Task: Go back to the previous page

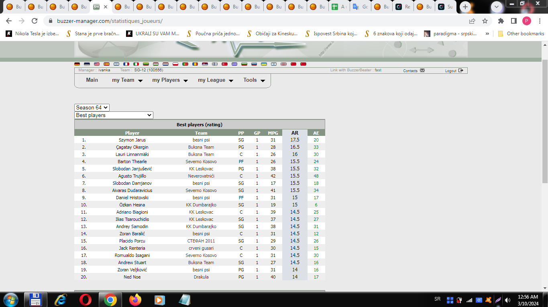Action: pos(9,21)
